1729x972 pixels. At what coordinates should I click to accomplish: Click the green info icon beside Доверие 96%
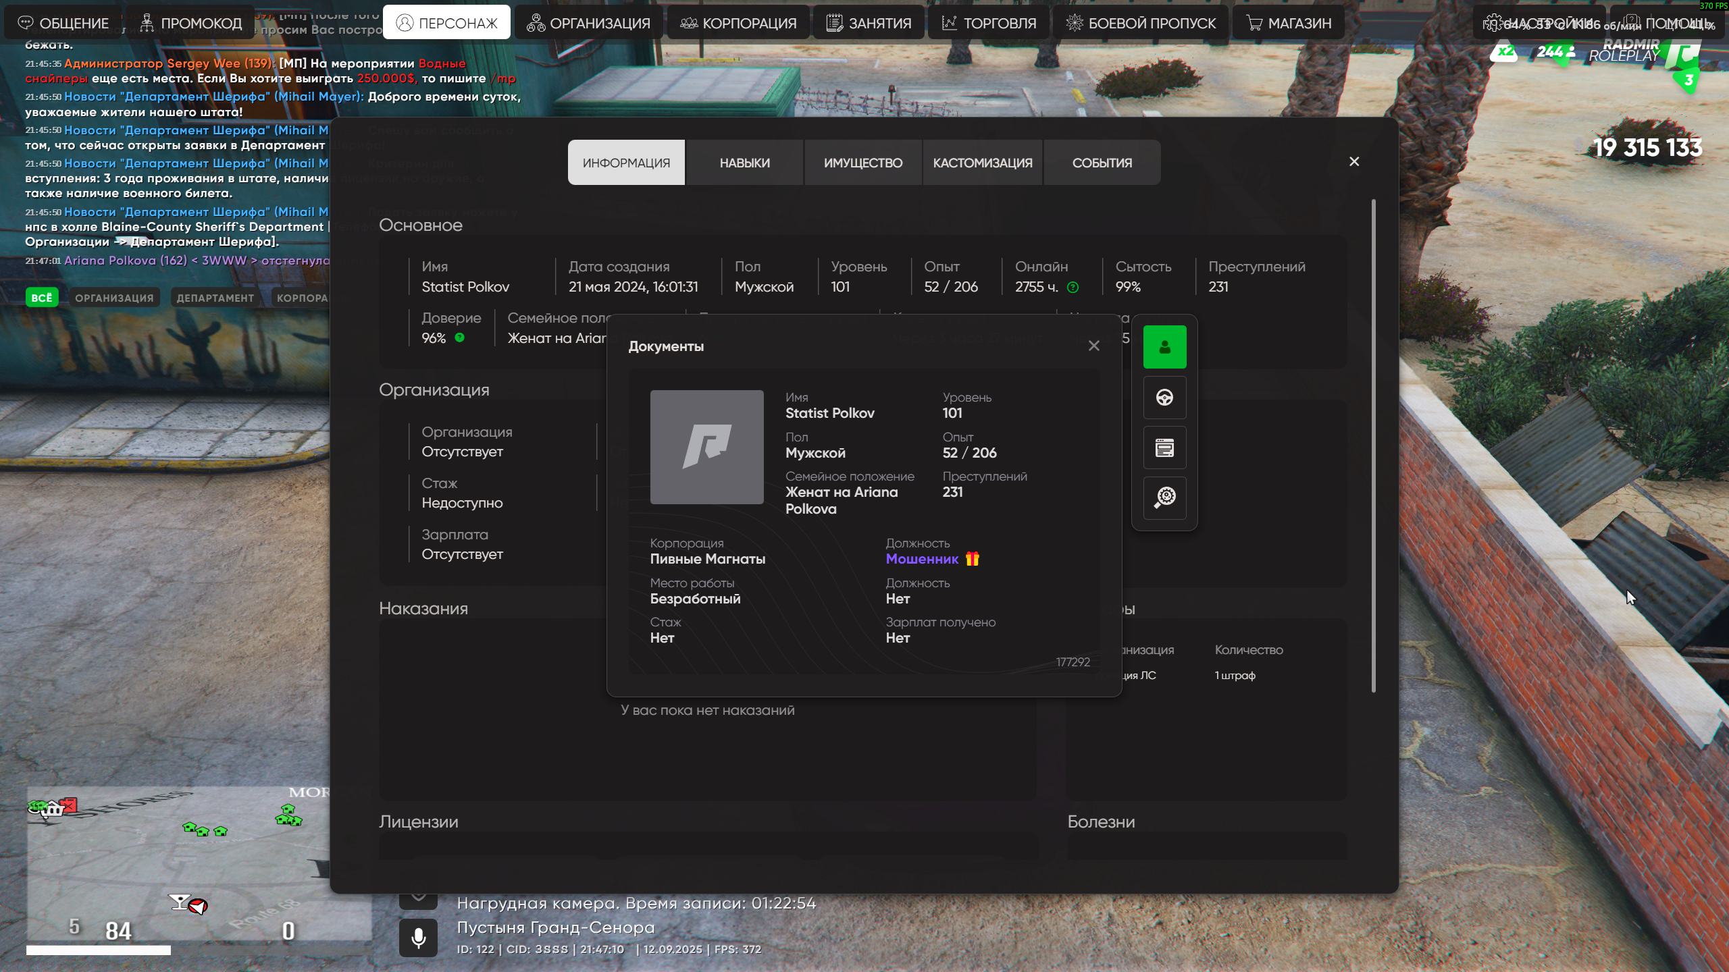tap(459, 337)
